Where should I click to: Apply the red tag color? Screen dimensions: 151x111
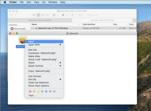tap(30, 91)
